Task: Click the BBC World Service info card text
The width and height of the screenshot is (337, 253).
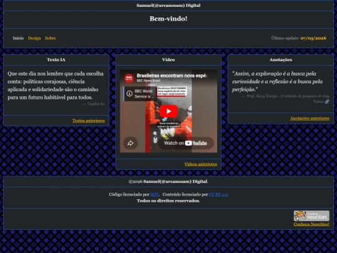Action: (x=144, y=94)
